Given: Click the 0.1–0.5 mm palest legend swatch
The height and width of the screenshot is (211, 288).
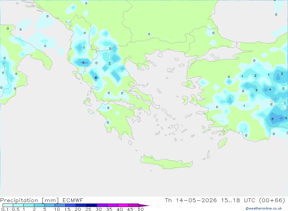Looking at the screenshot, I should pyautogui.click(x=8, y=205).
